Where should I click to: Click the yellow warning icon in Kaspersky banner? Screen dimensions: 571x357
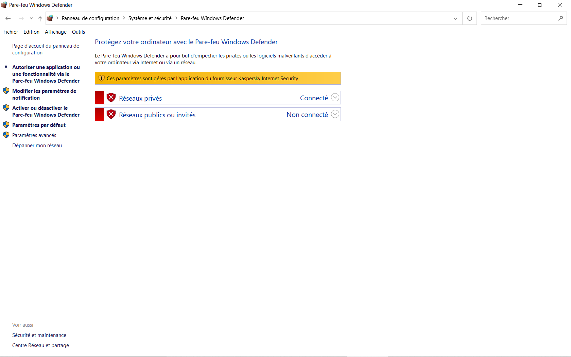coord(101,78)
